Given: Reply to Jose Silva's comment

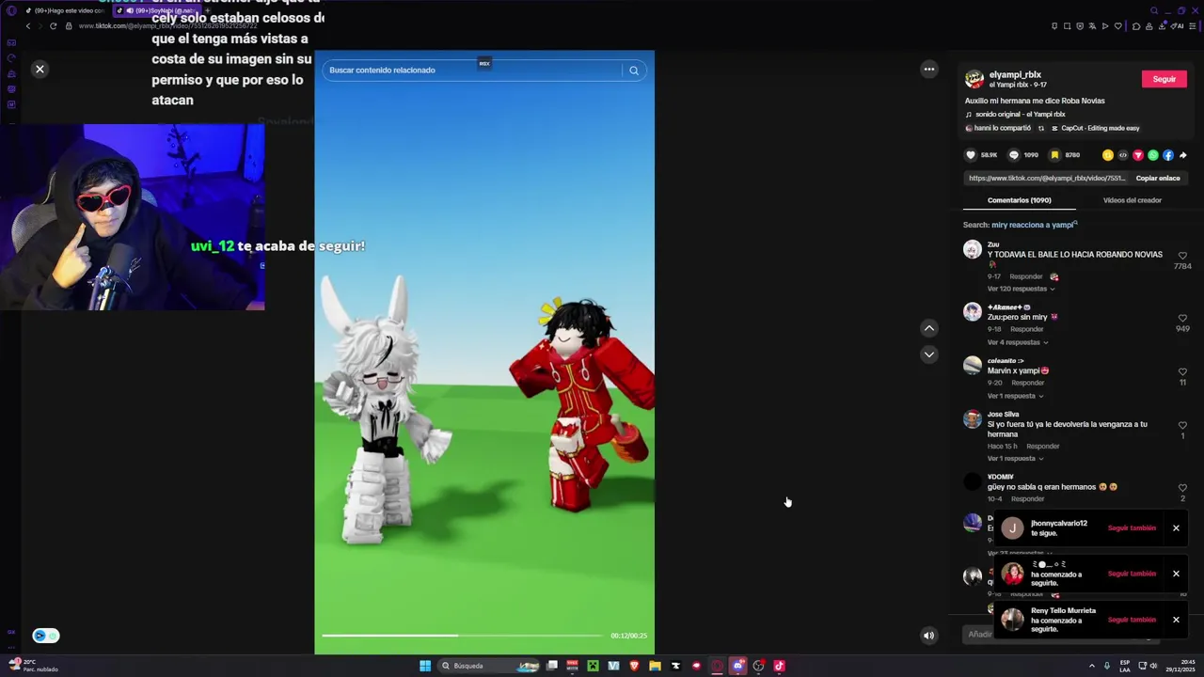Looking at the screenshot, I should coord(1042,446).
